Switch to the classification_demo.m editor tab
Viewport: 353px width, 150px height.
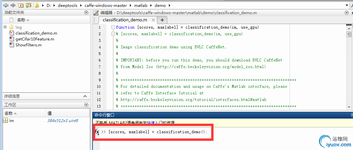(x=125, y=20)
